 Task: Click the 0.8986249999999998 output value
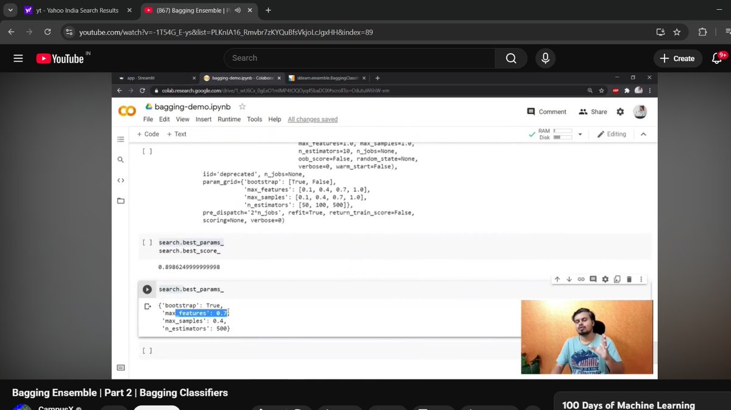[x=189, y=267]
